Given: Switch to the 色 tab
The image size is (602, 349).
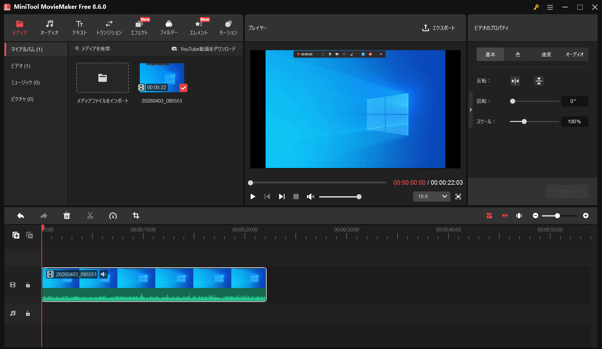Looking at the screenshot, I should click(518, 54).
